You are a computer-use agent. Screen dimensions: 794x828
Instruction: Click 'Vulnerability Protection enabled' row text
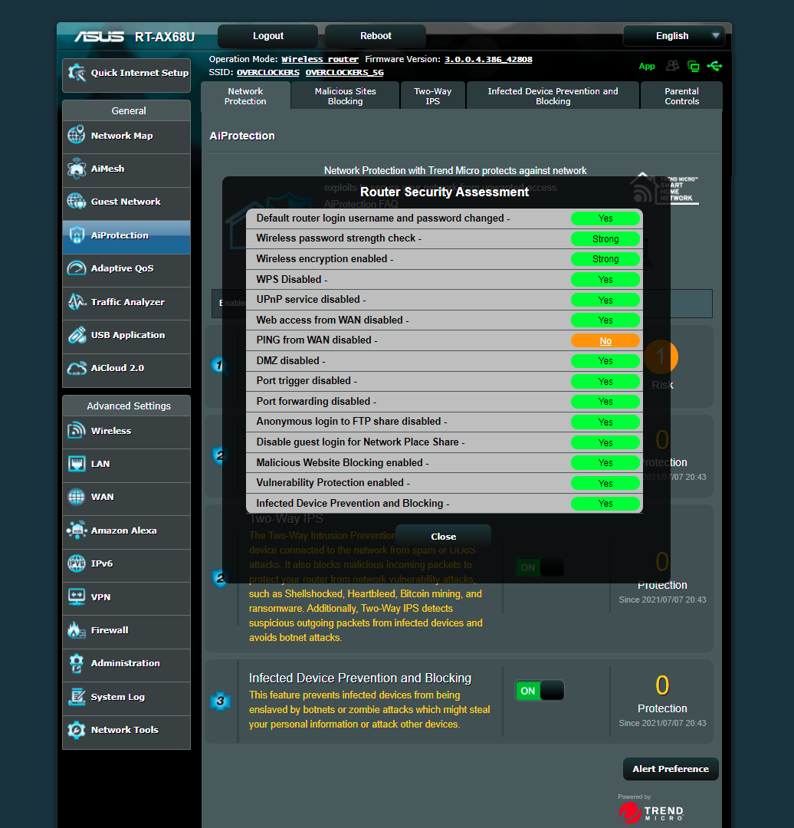coord(333,483)
